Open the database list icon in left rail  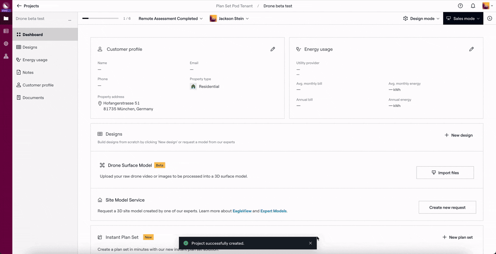point(6,31)
